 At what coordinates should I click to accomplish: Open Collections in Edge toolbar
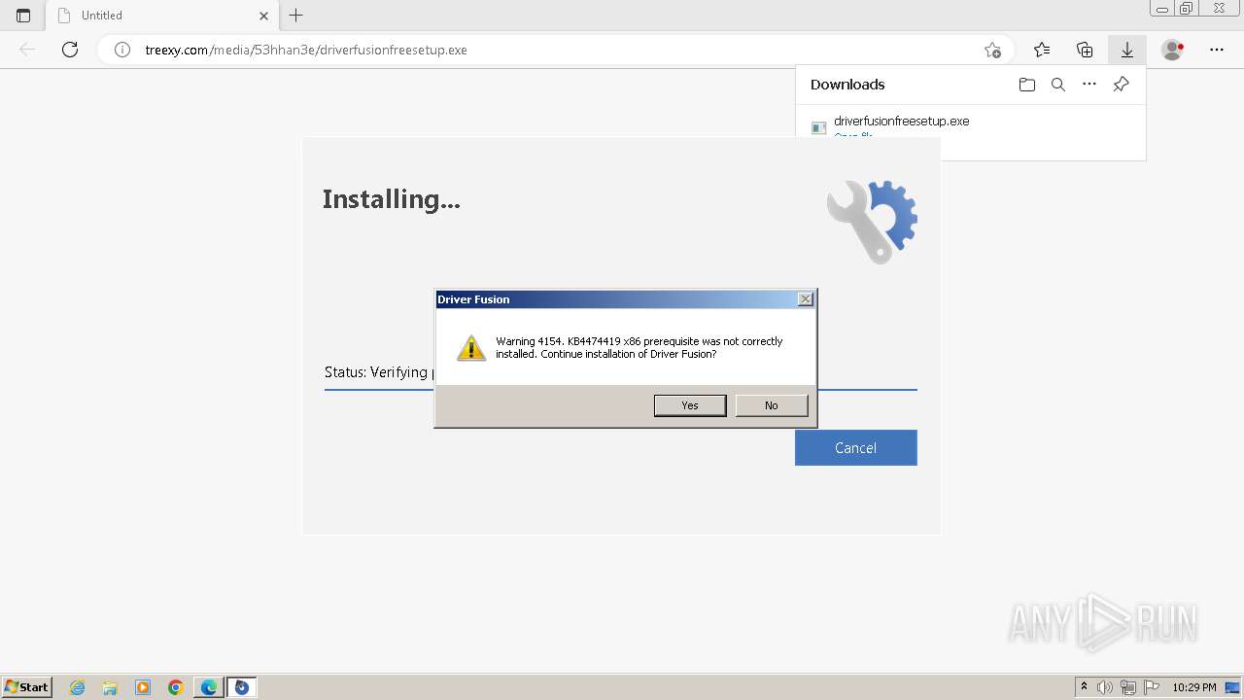[1085, 50]
